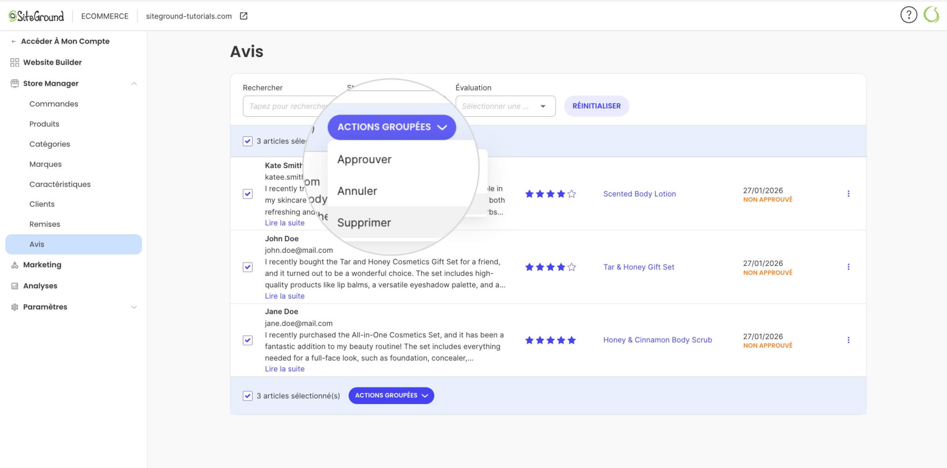Screen dimensions: 947x468
Task: Select the Avis sidebar item
Action: (74, 245)
